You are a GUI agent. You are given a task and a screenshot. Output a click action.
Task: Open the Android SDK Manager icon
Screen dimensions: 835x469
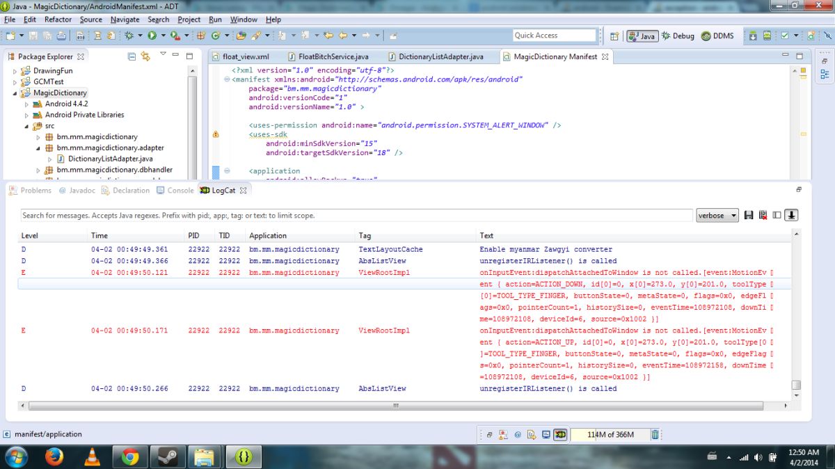click(x=753, y=35)
